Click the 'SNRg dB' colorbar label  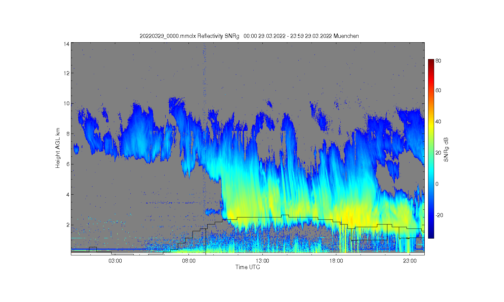(446, 150)
